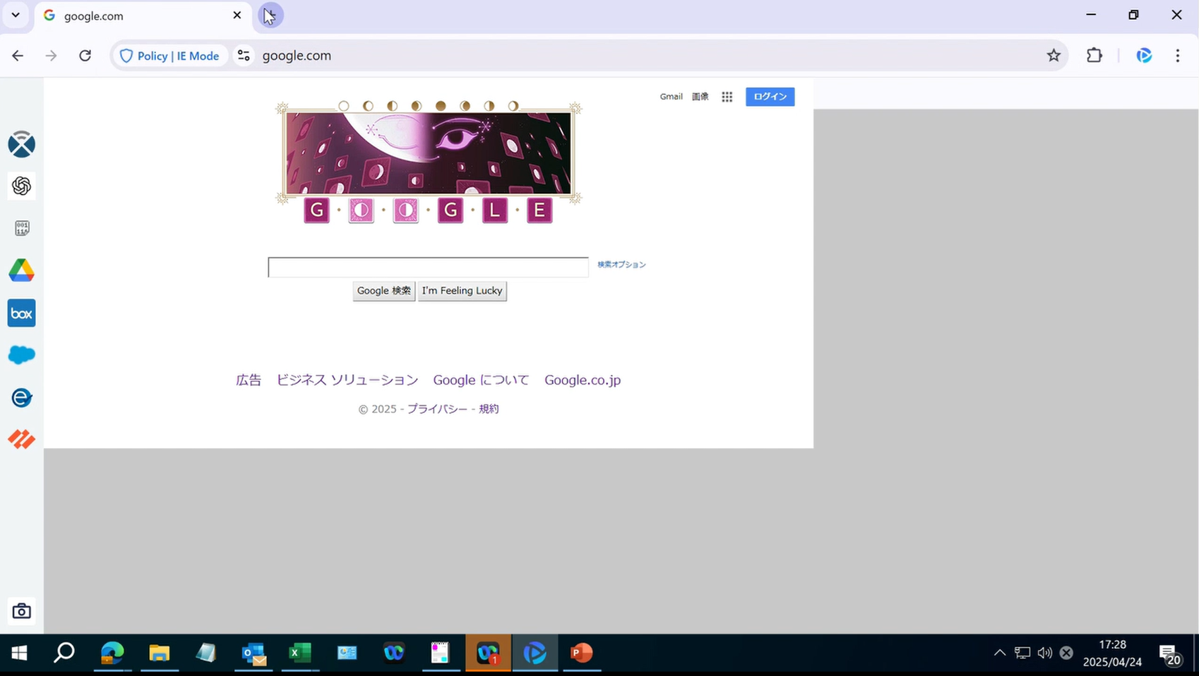Click the Google 検索 button
The image size is (1199, 676).
coord(384,291)
